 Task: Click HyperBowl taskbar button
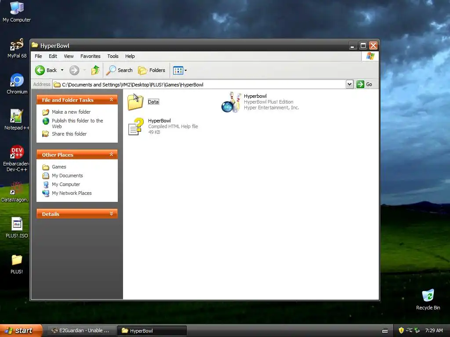click(152, 330)
